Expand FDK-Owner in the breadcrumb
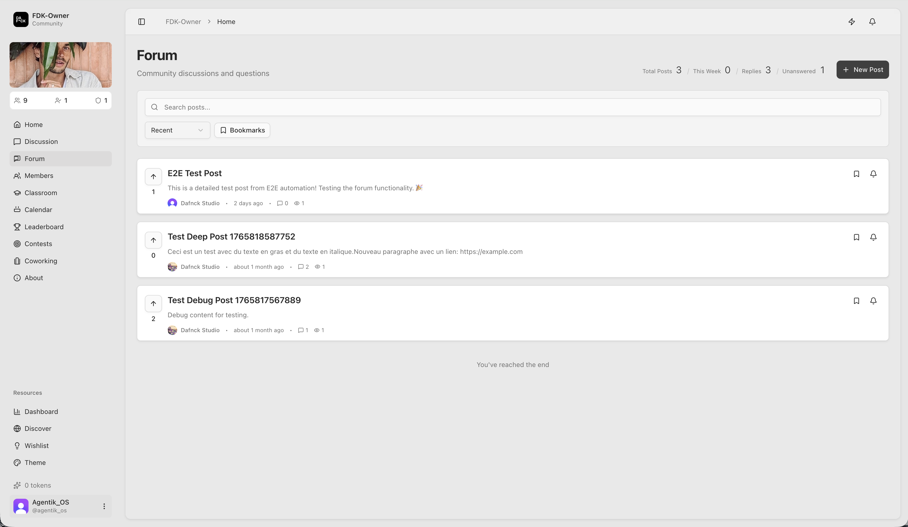 [183, 22]
